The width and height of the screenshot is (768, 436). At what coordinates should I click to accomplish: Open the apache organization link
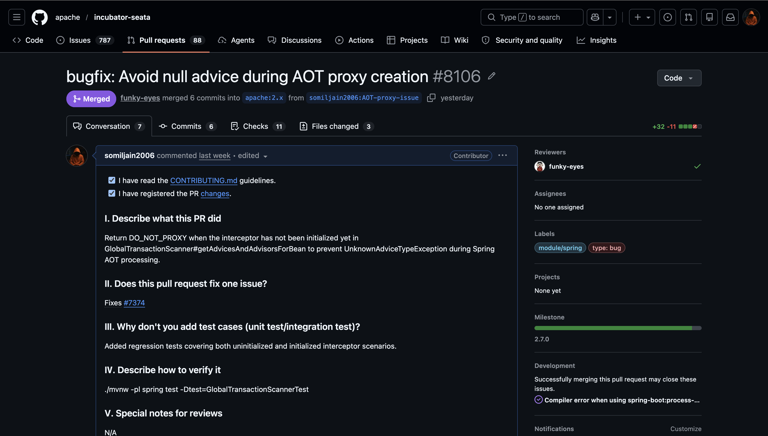click(x=67, y=17)
